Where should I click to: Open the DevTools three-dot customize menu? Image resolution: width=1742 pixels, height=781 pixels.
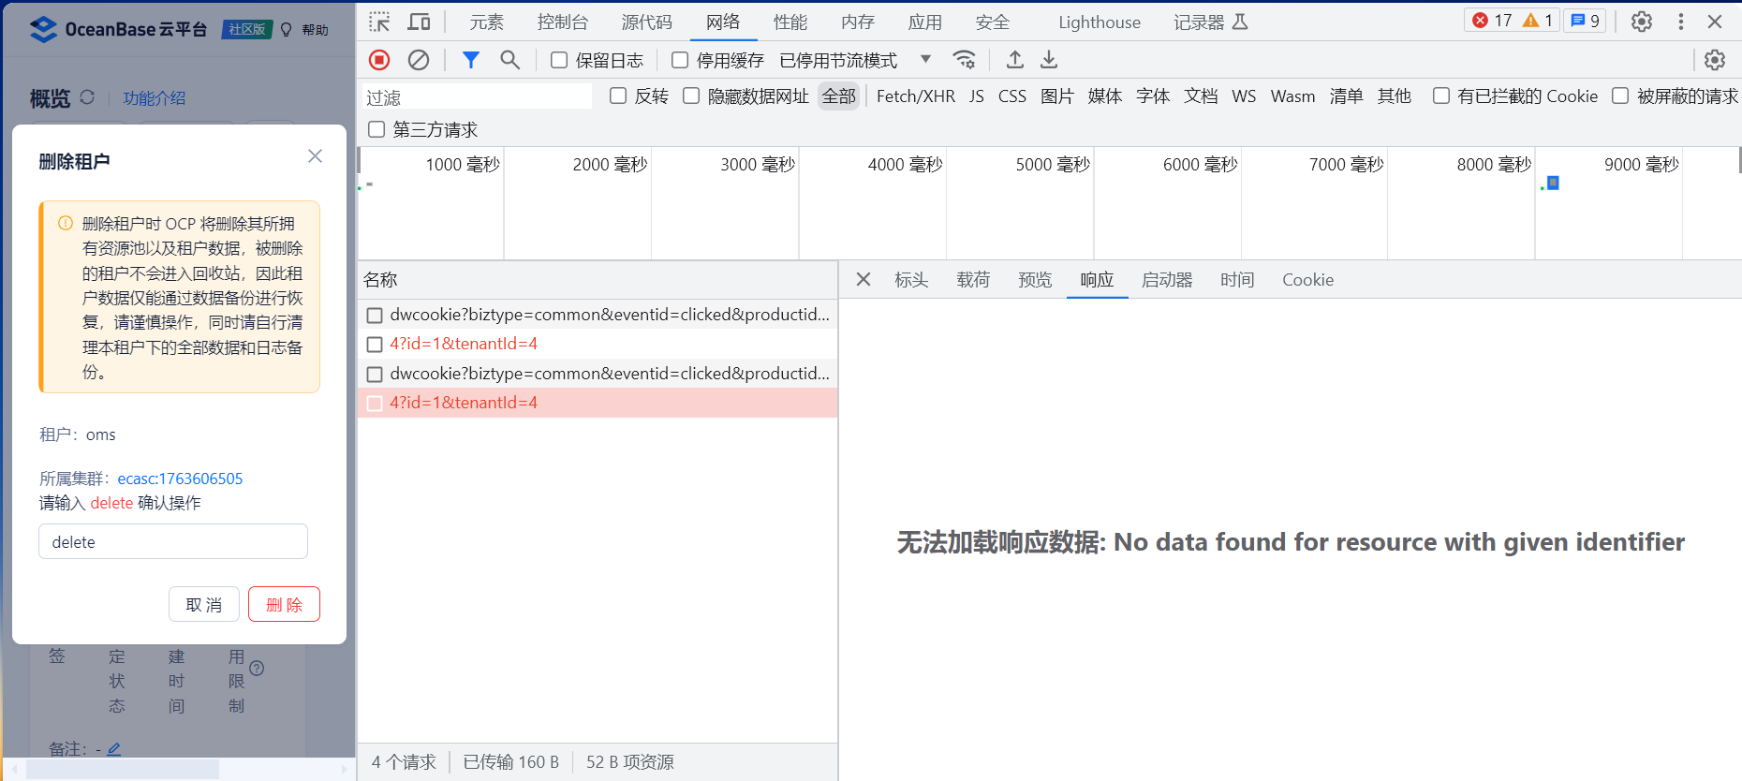(x=1680, y=22)
